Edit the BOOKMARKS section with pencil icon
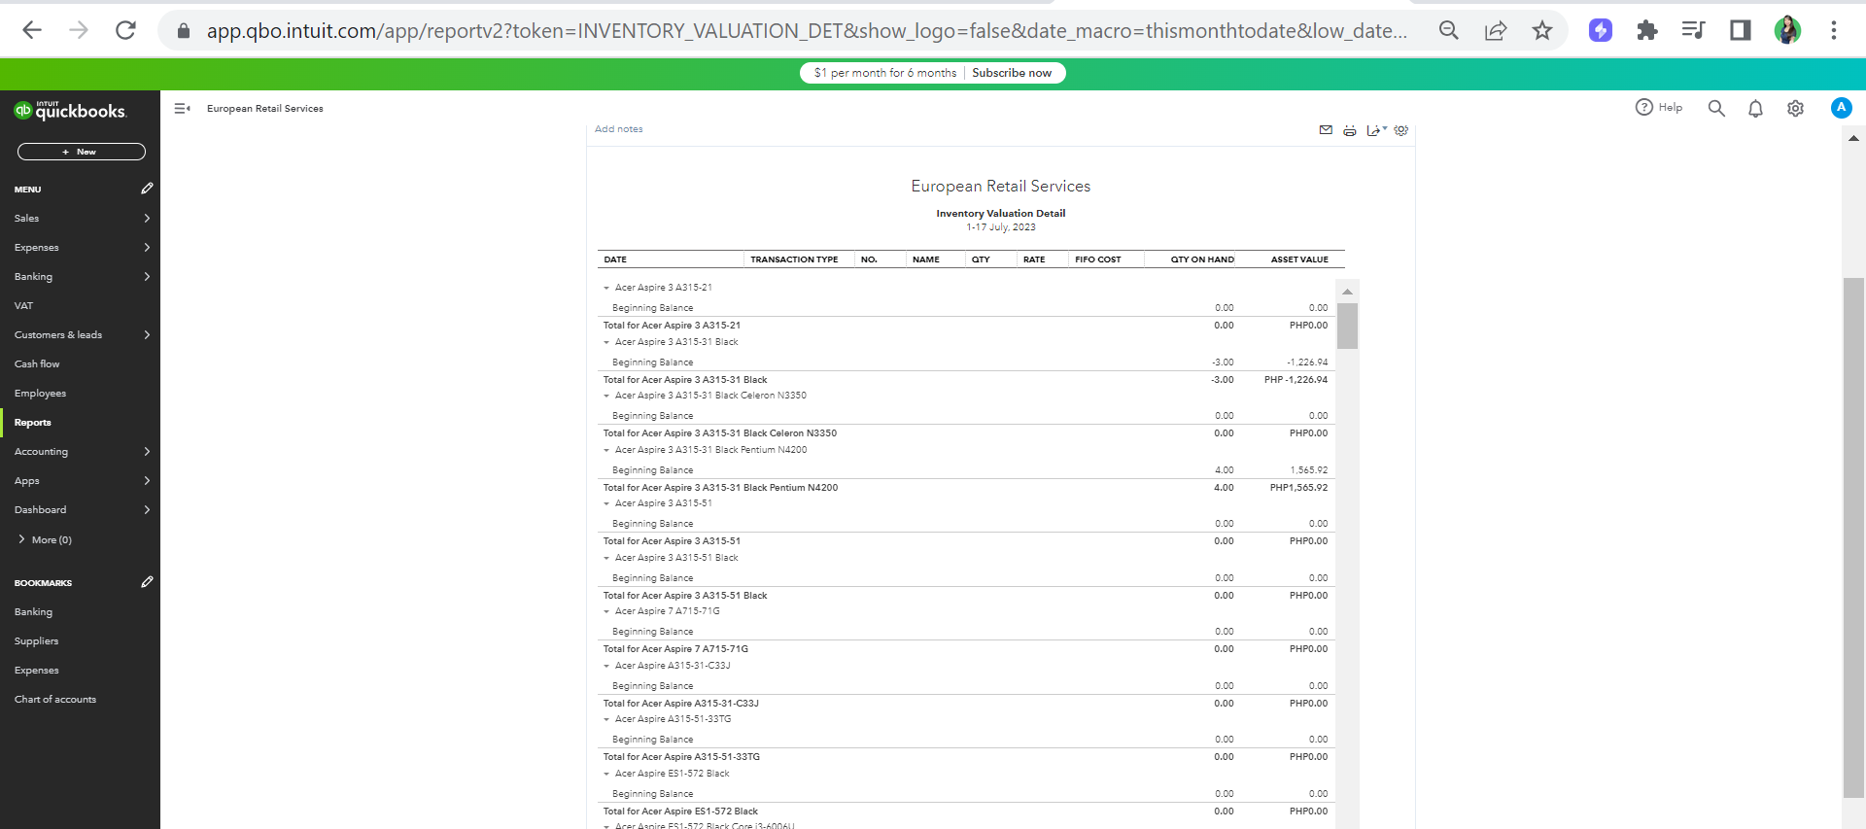 coord(147,582)
